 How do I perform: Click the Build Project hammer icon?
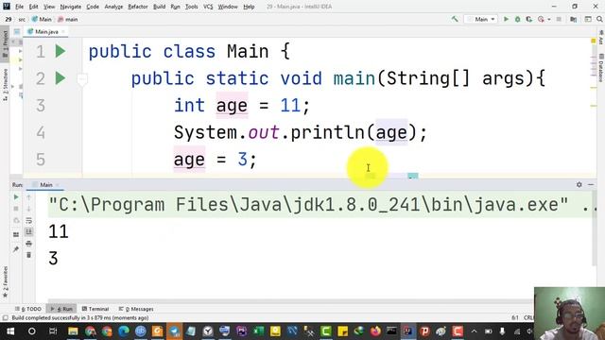(455, 19)
